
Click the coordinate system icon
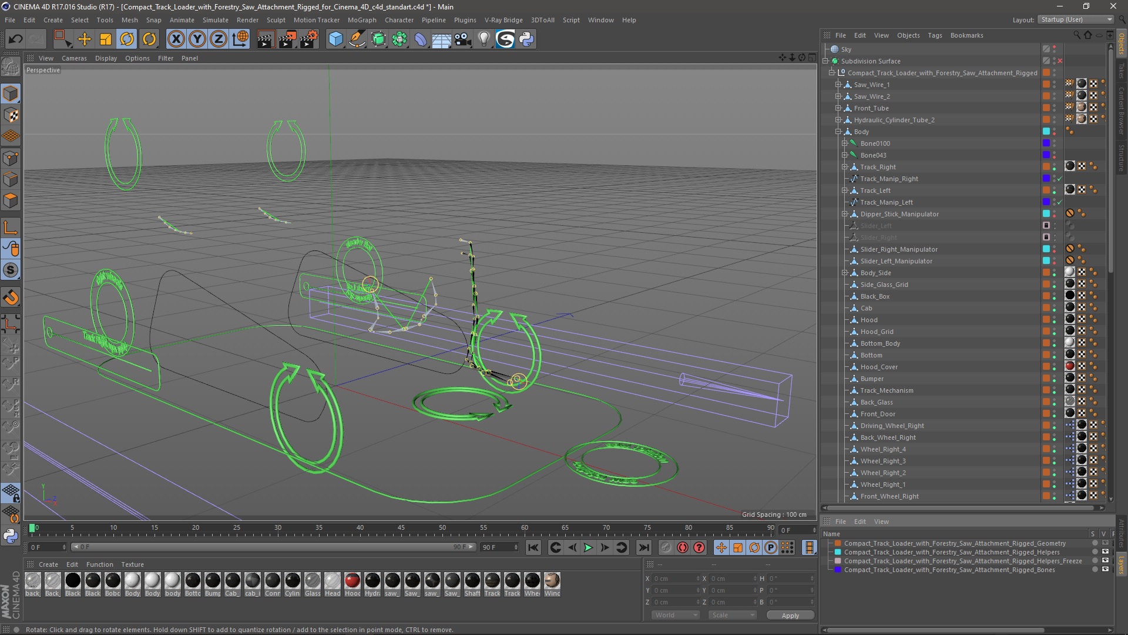(x=240, y=39)
